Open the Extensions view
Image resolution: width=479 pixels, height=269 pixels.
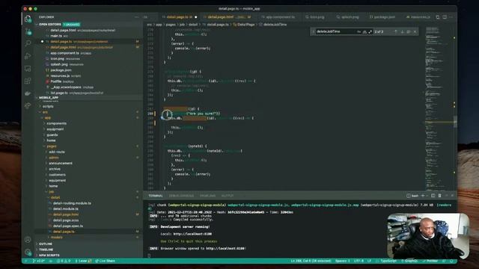28,81
